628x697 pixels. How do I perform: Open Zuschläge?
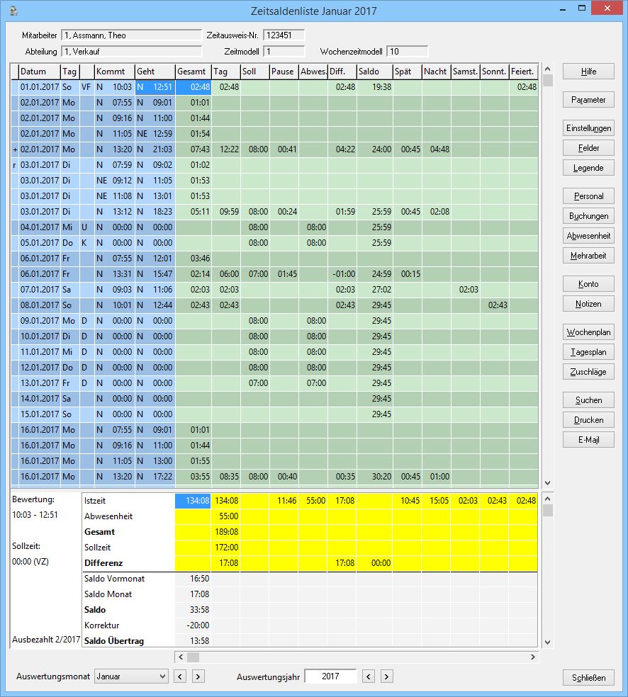point(588,372)
